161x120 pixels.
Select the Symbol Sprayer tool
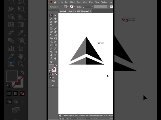click(x=55, y=52)
